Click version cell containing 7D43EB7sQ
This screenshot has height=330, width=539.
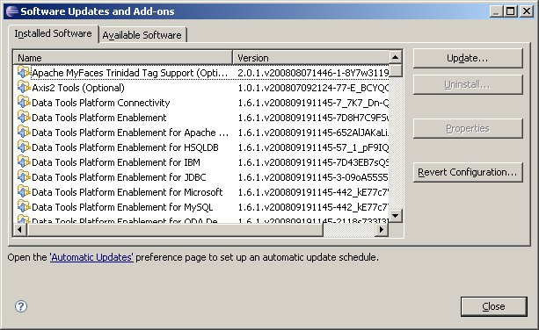313,162
